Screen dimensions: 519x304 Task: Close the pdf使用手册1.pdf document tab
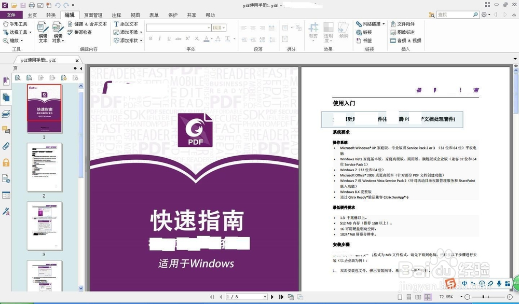pos(77,61)
